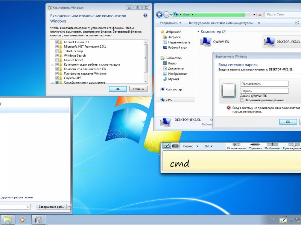Clear the Start menu search with the X
Screen dimensions: 301x225
tap(27, 207)
